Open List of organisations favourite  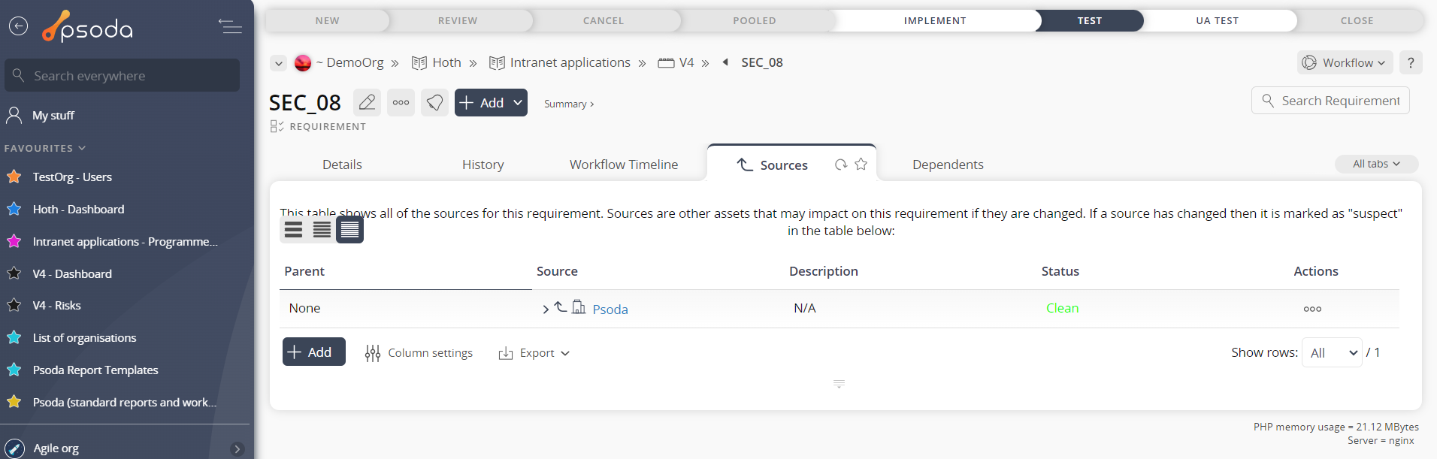[84, 338]
